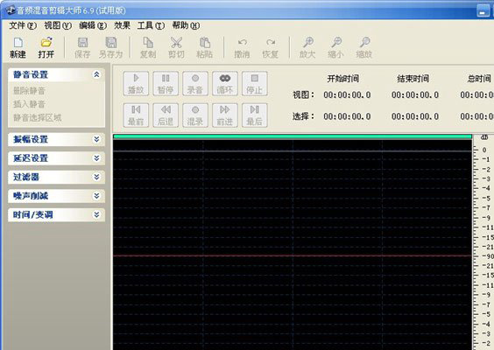Image resolution: width=494 pixels, height=350 pixels.
Task: Click the 撤消 (Undo) icon
Action: (242, 47)
